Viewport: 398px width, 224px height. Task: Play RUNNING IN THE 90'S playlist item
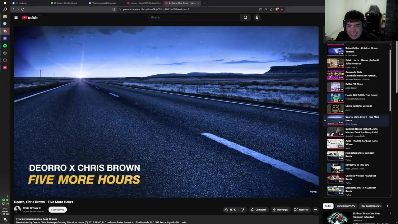[356, 167]
